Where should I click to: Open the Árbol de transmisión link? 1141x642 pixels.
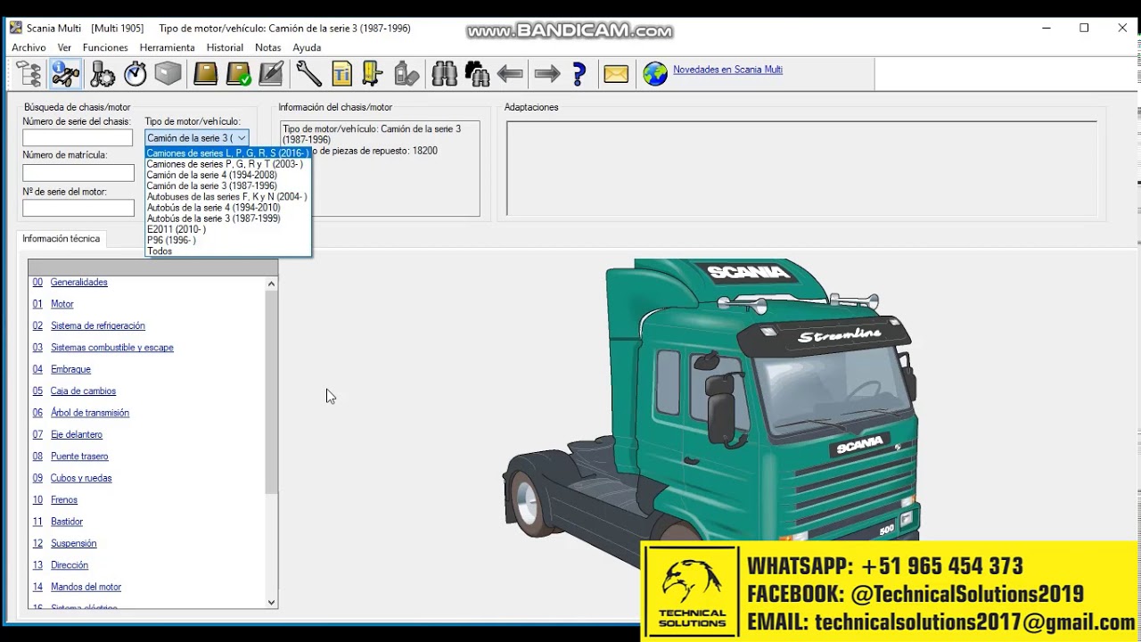pyautogui.click(x=89, y=413)
